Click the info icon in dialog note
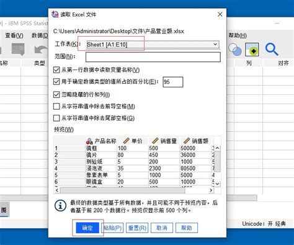The image size is (294, 245). click(x=60, y=206)
